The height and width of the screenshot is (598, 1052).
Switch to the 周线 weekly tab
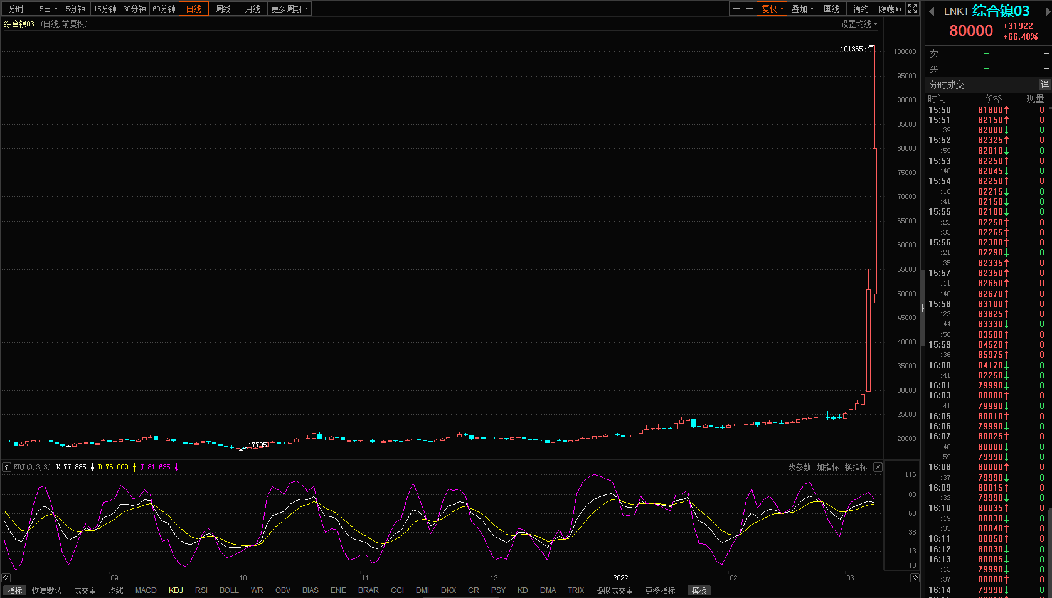tap(223, 9)
